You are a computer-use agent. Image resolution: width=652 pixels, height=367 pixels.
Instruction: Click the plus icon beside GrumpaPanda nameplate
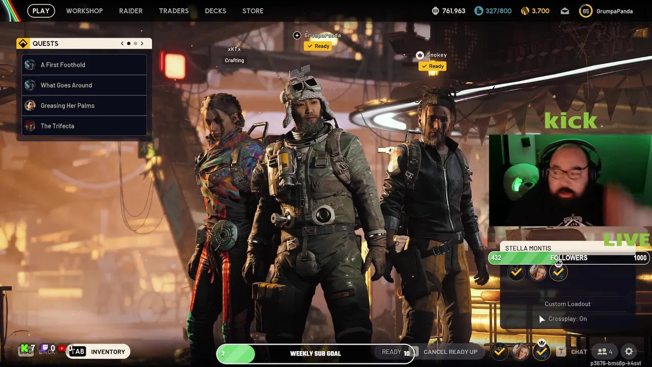tap(297, 35)
